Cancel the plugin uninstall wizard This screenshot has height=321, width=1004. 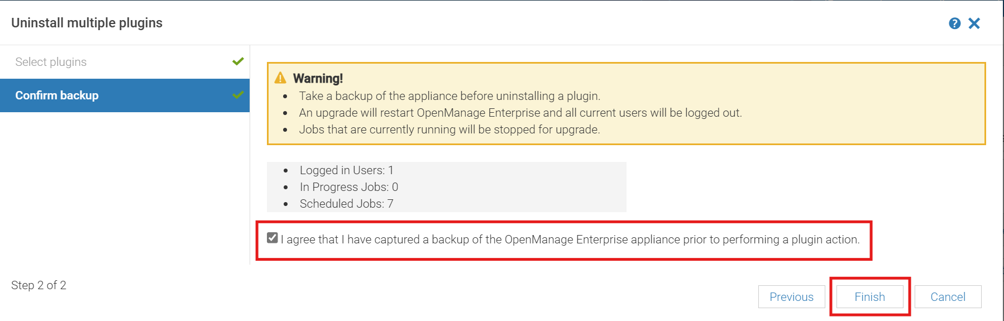(948, 297)
